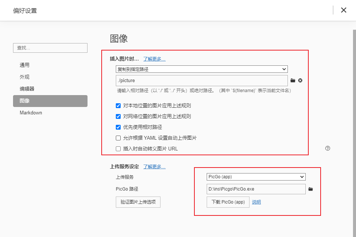Select the 图像 settings section

click(50, 101)
